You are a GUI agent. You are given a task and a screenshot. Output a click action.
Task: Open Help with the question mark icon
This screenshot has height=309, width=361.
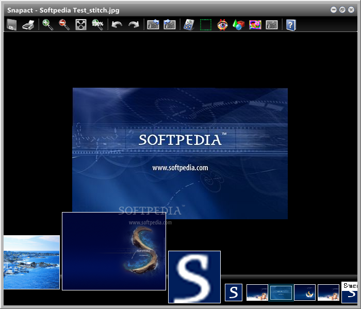[291, 25]
